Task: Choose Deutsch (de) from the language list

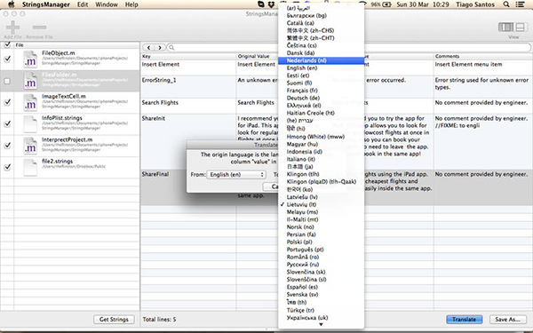Action: (321, 98)
